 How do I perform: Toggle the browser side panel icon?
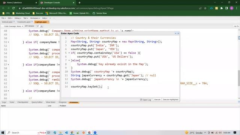click(x=226, y=8)
